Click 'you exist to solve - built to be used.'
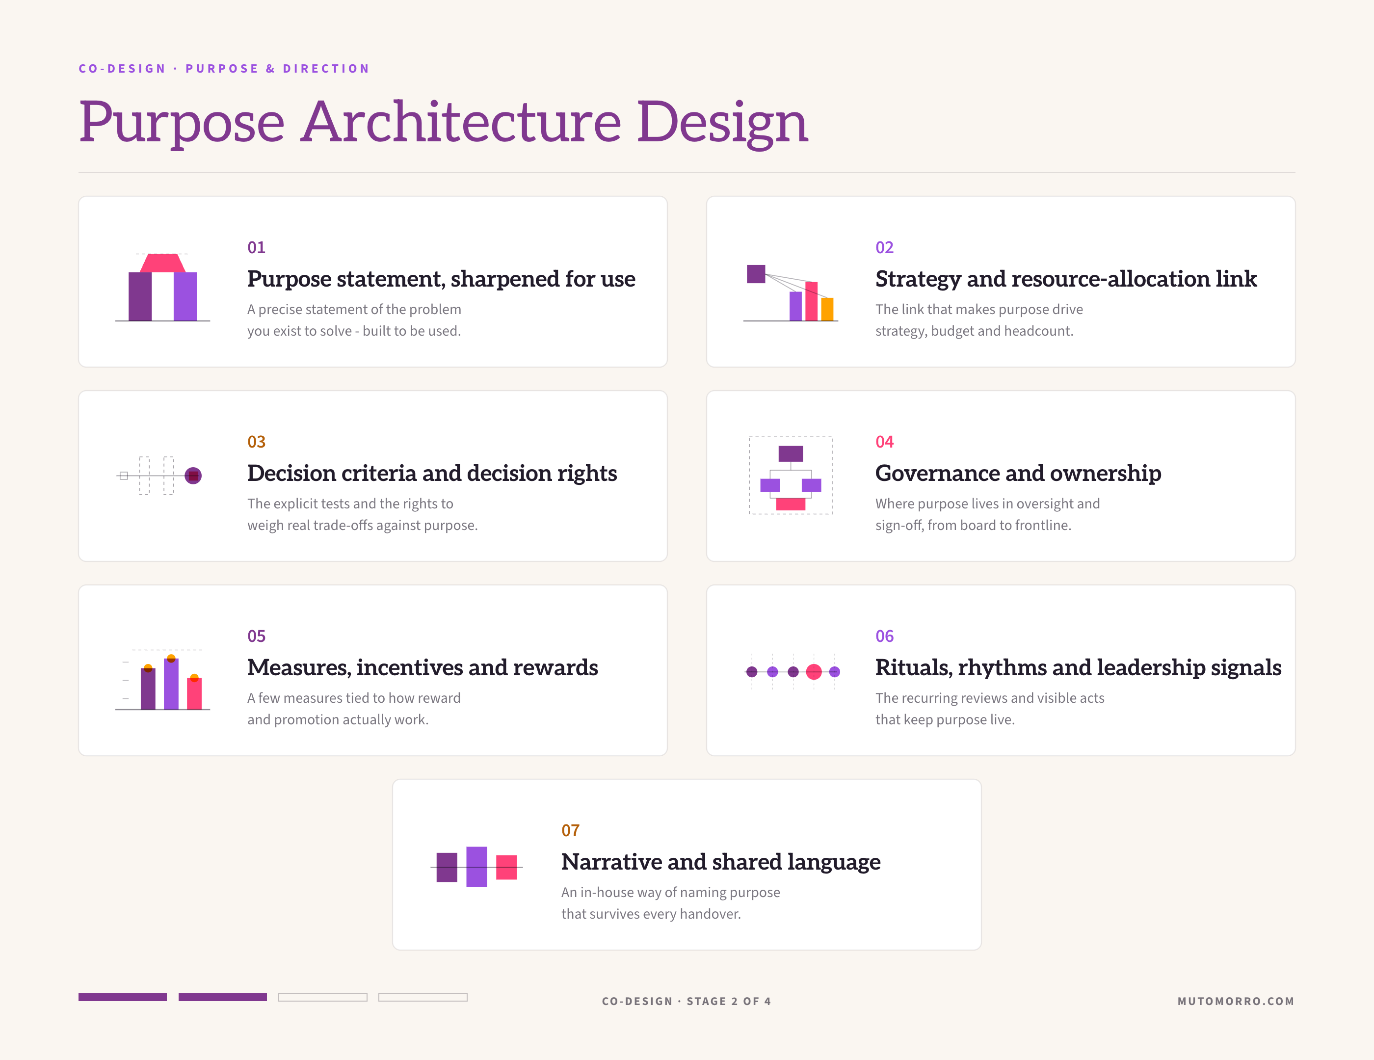1374x1060 pixels. pos(354,331)
